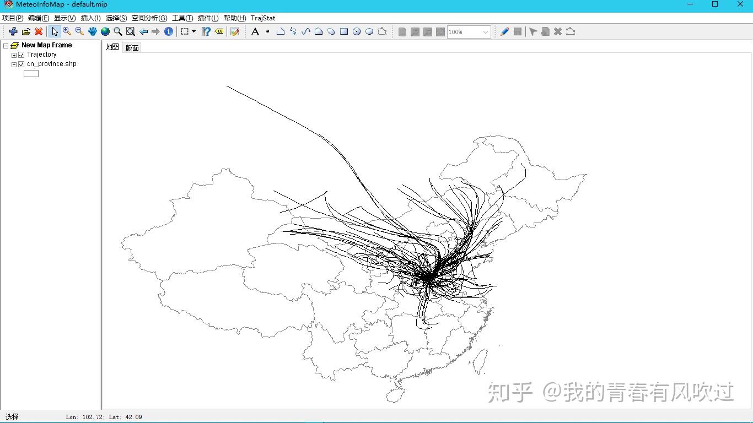Viewport: 753px width, 423px height.
Task: Open the TrajStat menu
Action: coord(263,18)
